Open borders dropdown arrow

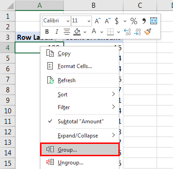point(119,32)
